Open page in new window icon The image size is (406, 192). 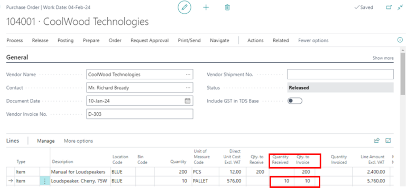[x=389, y=7]
